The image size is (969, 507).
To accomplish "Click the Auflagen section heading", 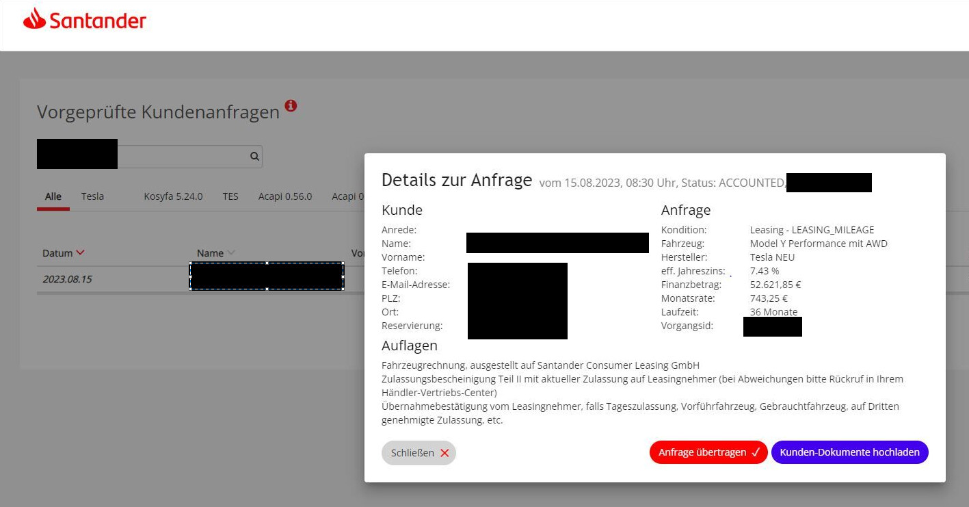I will (x=410, y=346).
